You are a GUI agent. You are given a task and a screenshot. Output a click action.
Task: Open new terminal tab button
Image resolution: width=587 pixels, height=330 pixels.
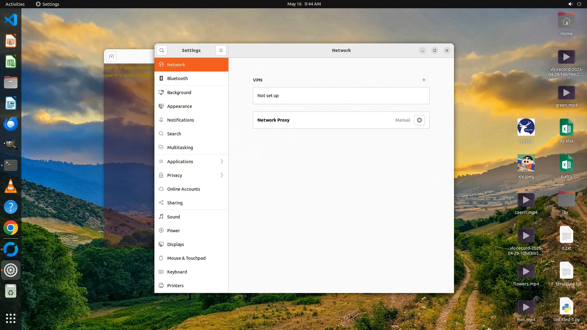click(111, 57)
